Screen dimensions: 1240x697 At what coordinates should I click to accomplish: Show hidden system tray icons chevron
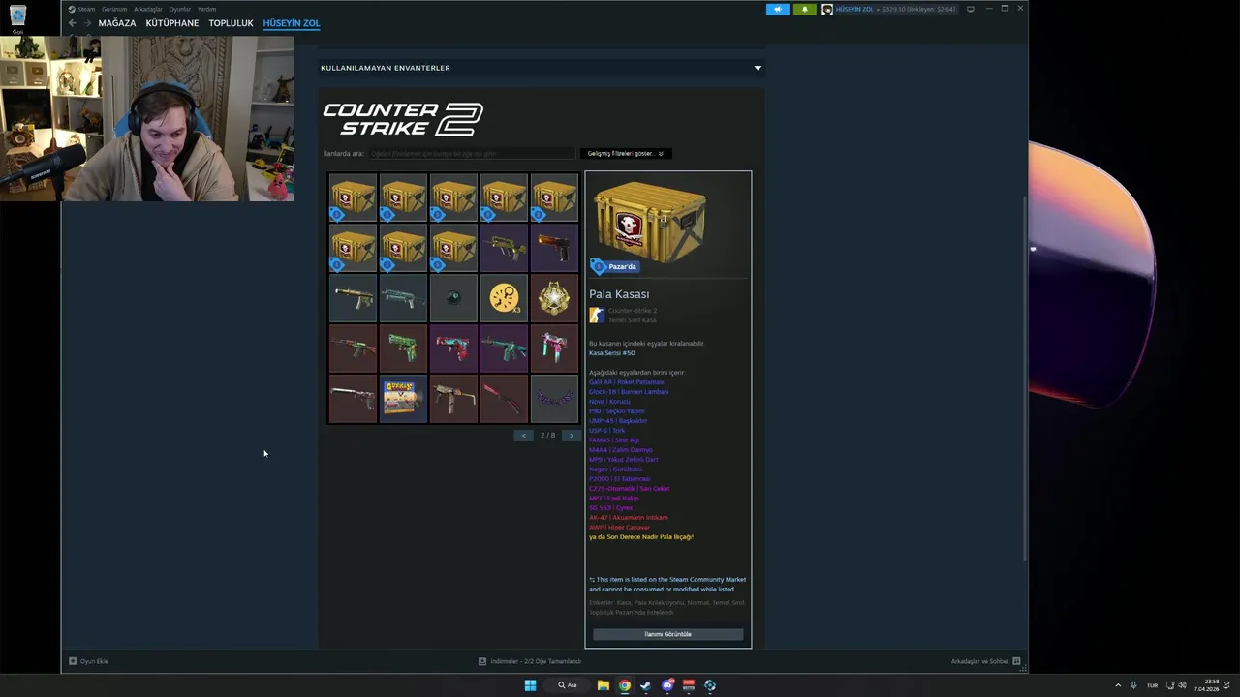(x=1118, y=685)
